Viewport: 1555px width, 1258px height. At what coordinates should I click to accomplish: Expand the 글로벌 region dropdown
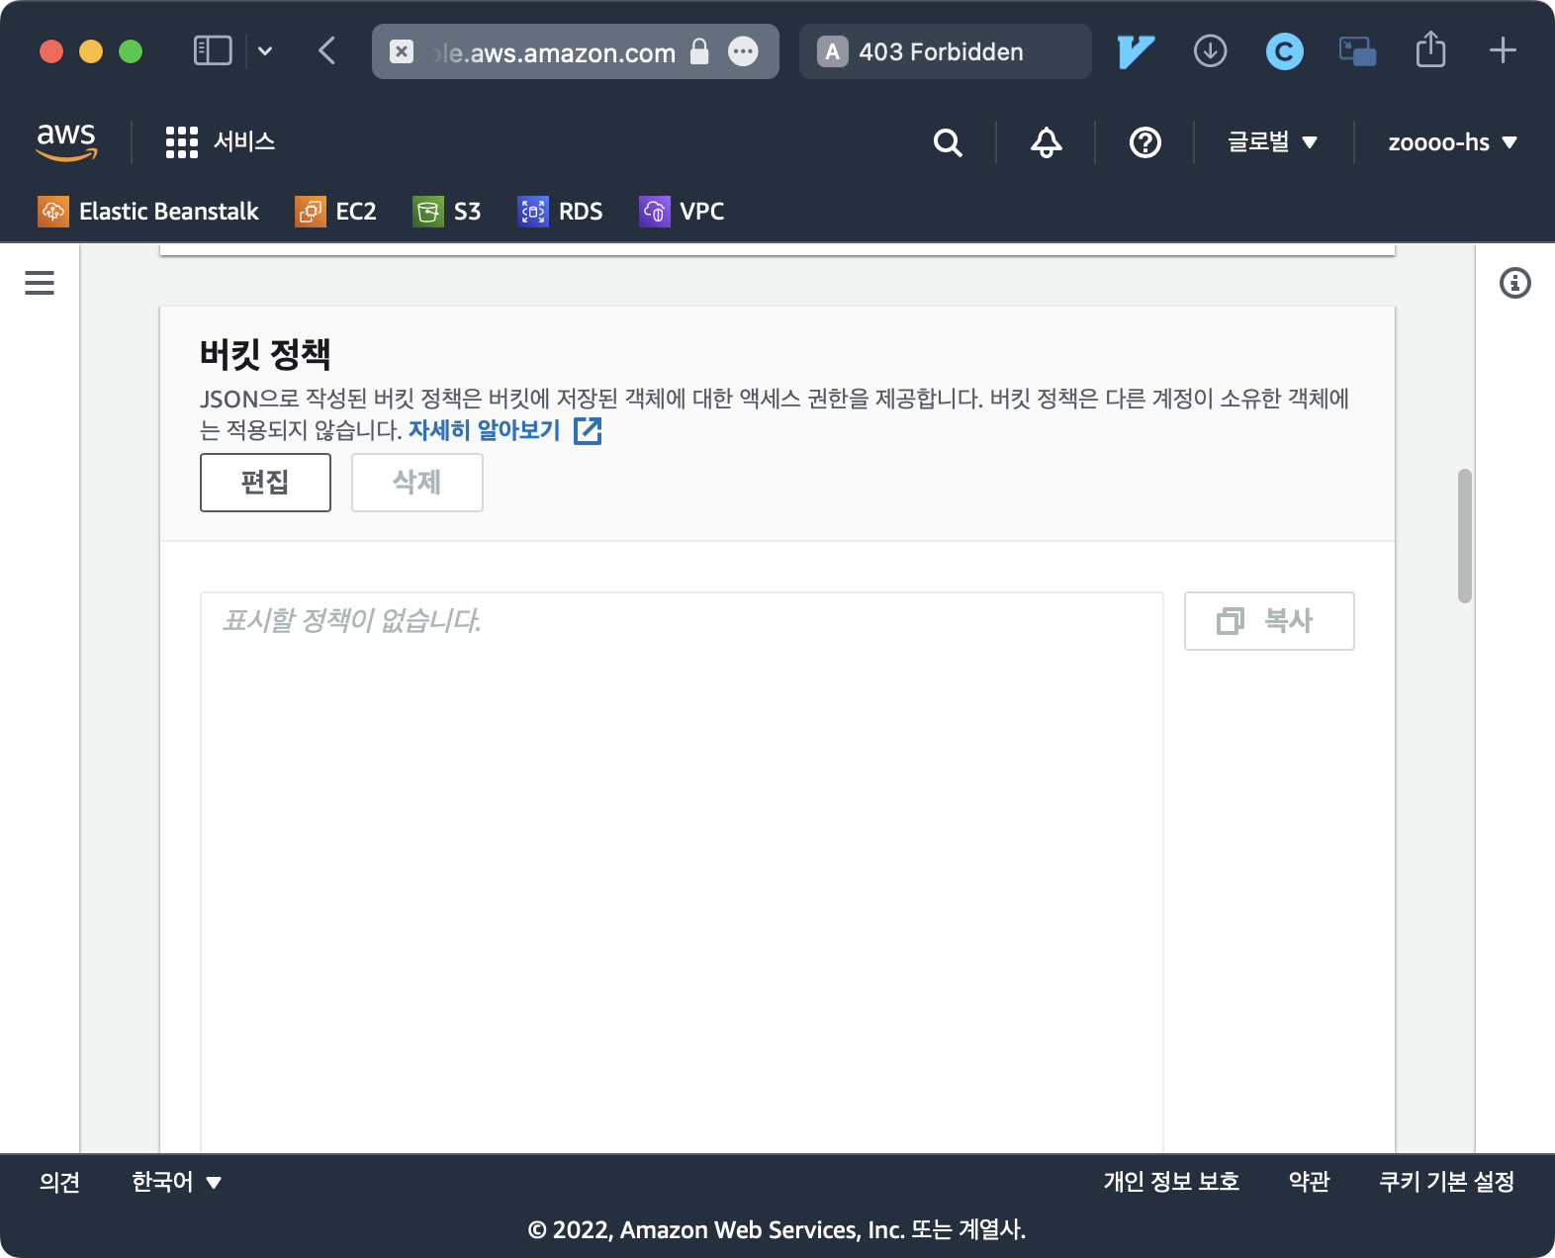(1273, 142)
